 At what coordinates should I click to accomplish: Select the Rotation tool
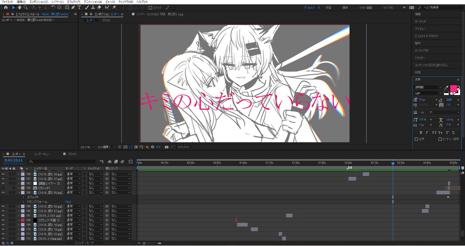53,7
